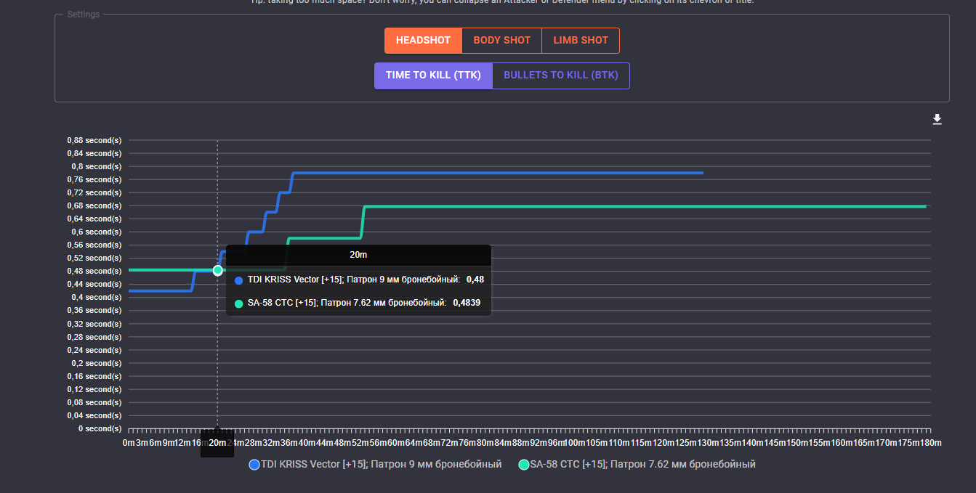Click the 150m label on the distance axis
This screenshot has height=493, width=976.
(796, 443)
